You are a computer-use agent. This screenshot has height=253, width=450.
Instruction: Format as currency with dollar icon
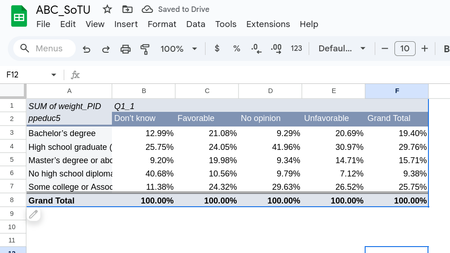217,49
